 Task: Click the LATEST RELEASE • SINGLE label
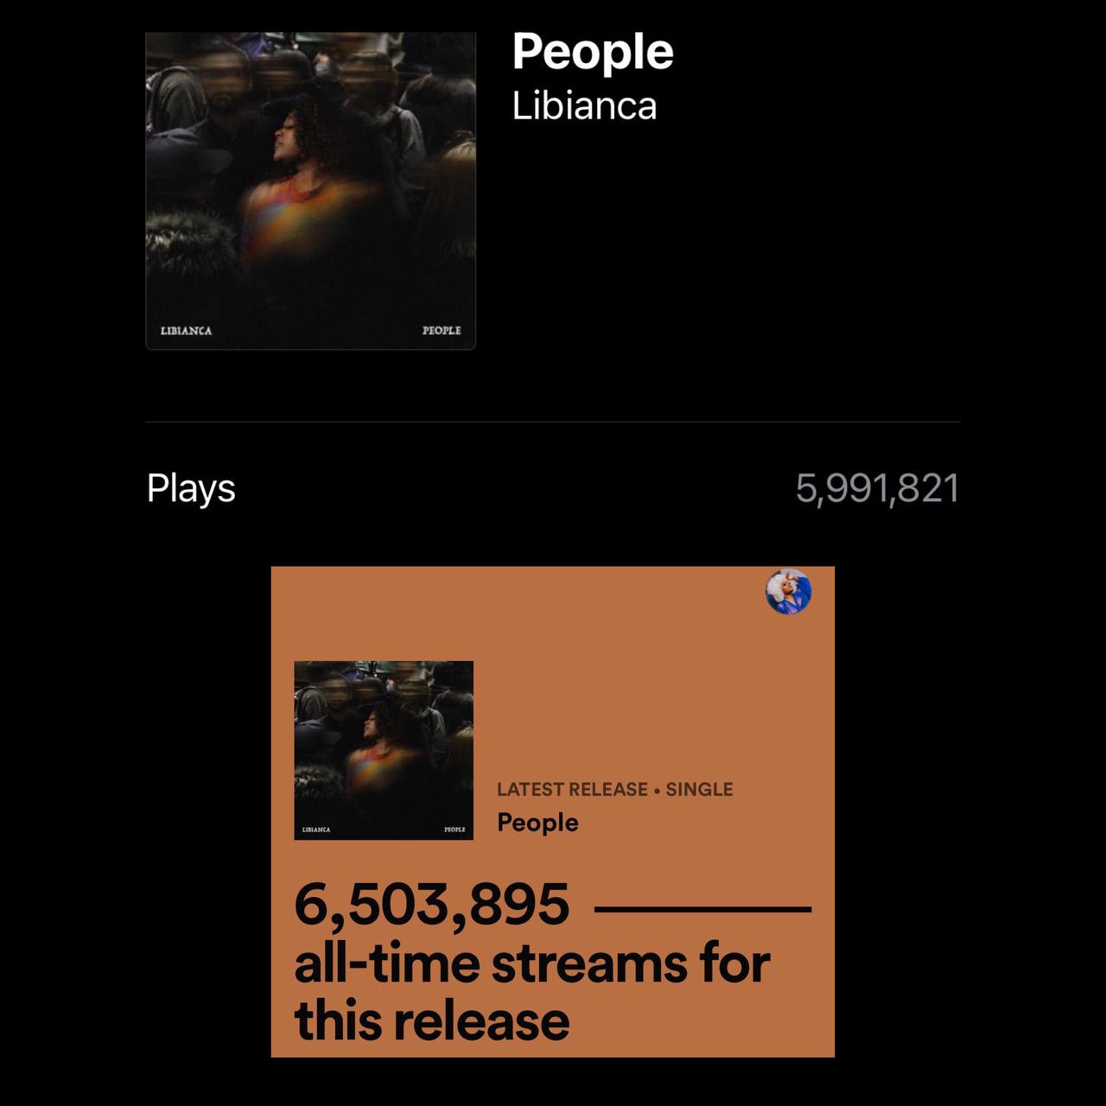tap(614, 789)
